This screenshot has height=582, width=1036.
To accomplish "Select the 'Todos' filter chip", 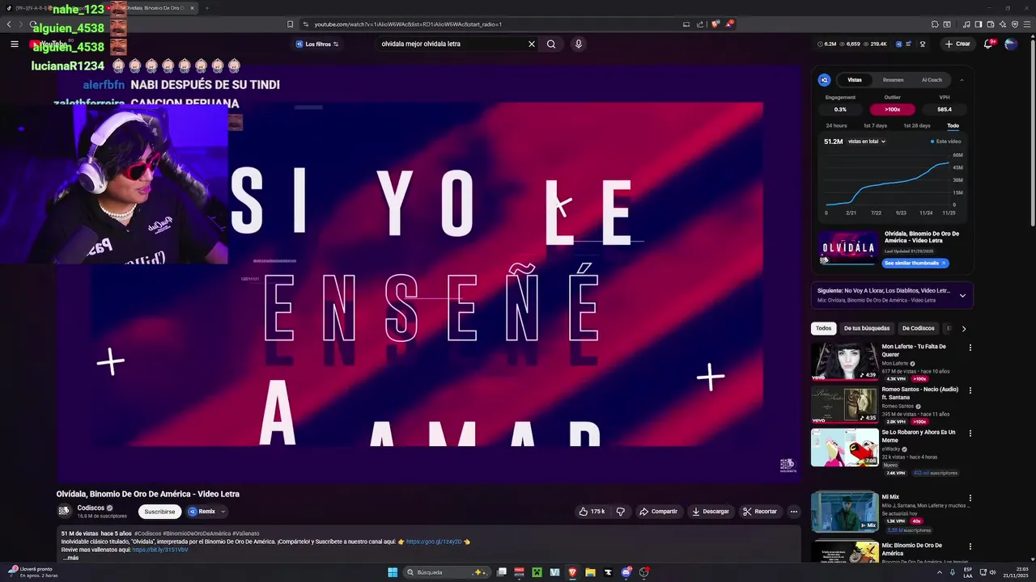I will point(823,328).
